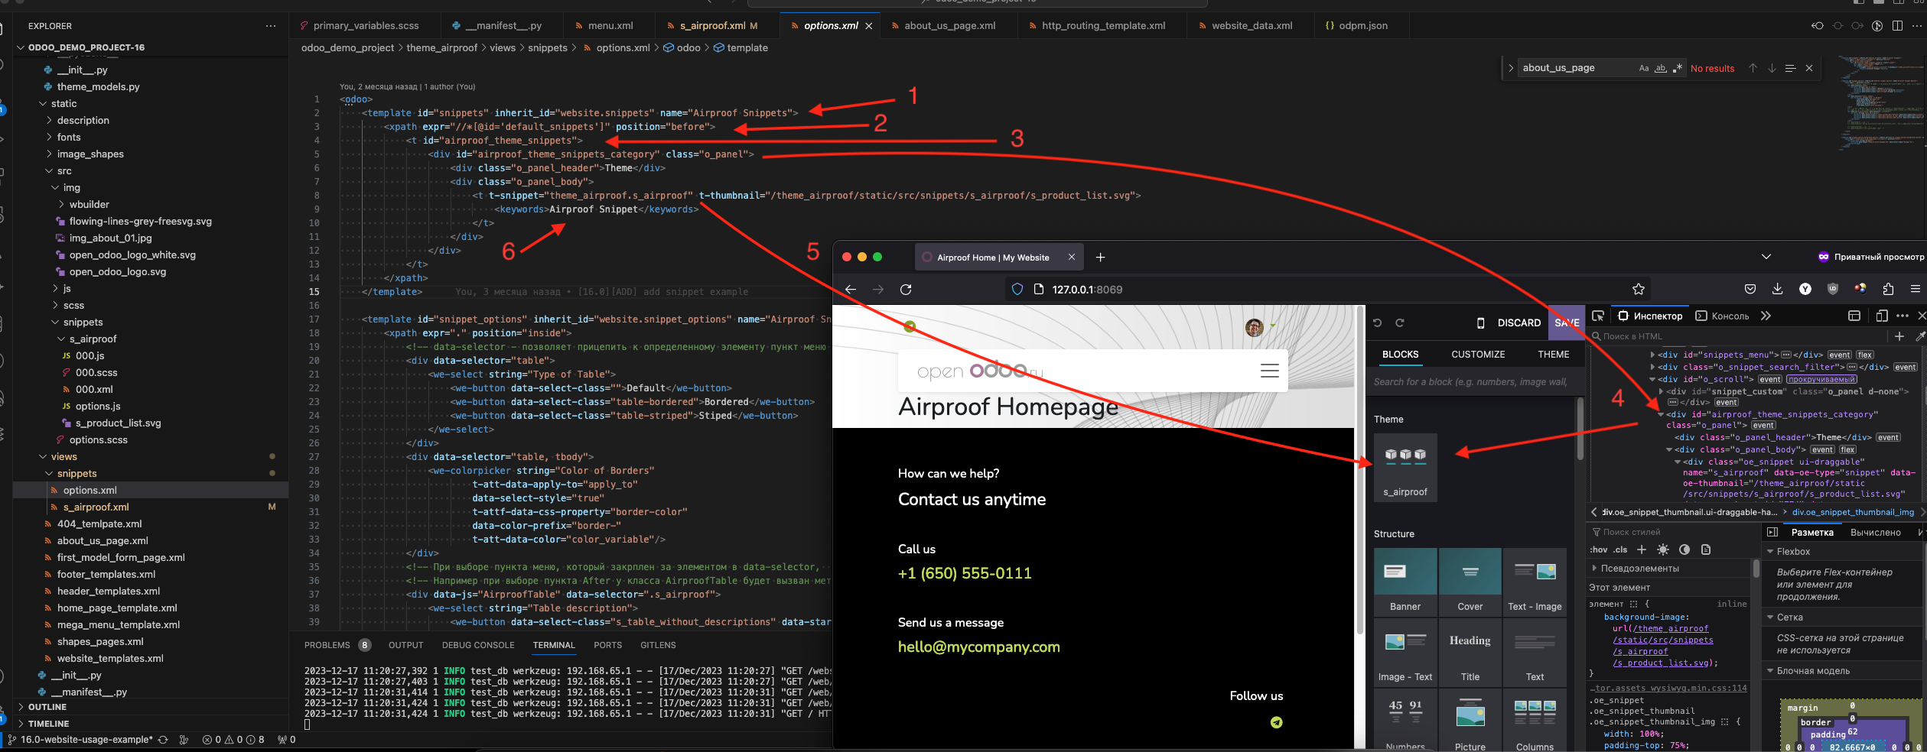Open devtools customize ellipsis menu

(x=1903, y=316)
